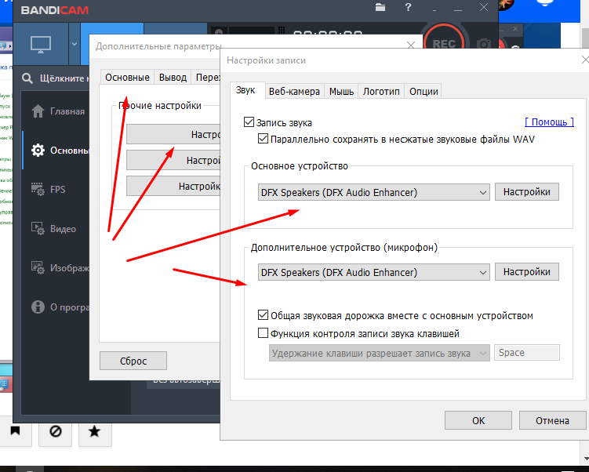Click the Space hotkey field
Screen dimensions: 589x472
click(526, 353)
